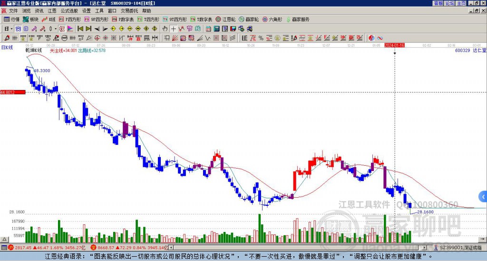Open the T四方形 tool

[148, 19]
